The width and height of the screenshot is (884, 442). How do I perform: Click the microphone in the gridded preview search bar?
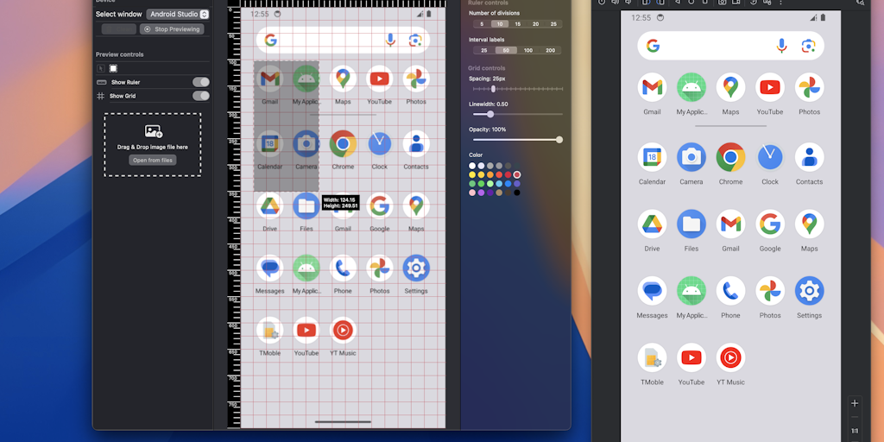click(x=390, y=40)
